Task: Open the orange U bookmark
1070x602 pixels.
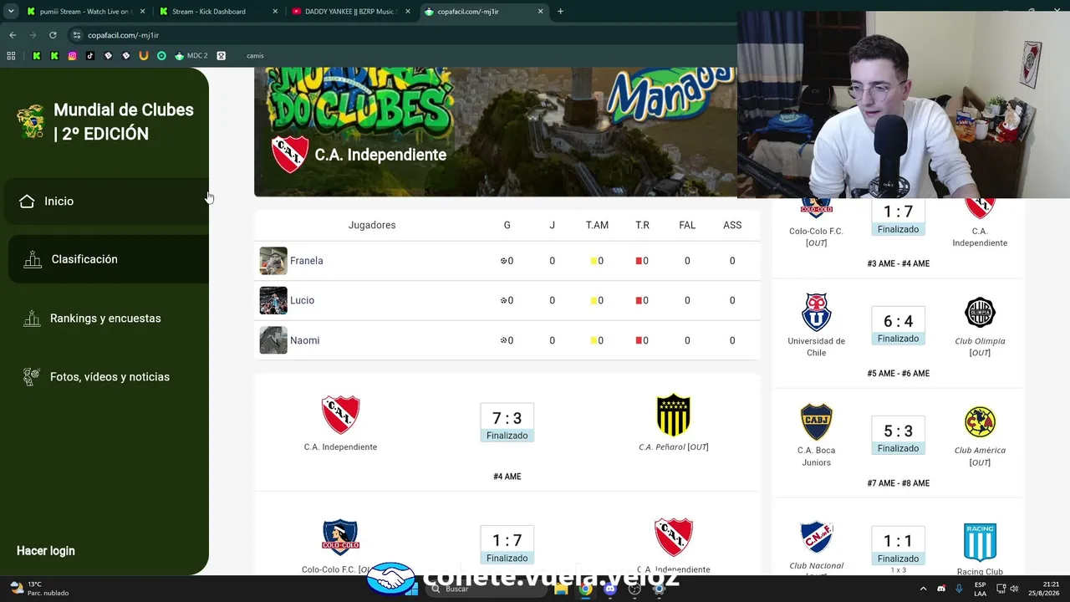Action: coord(144,56)
